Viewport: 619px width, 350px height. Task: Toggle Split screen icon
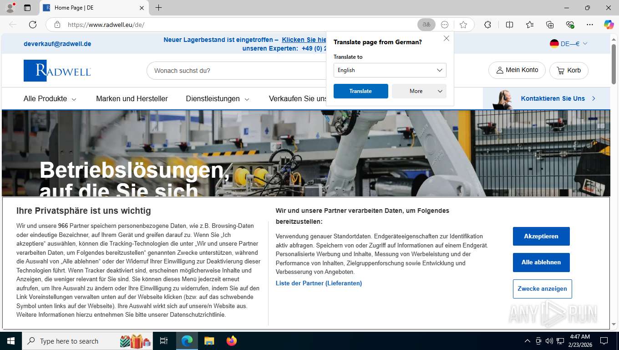509,25
